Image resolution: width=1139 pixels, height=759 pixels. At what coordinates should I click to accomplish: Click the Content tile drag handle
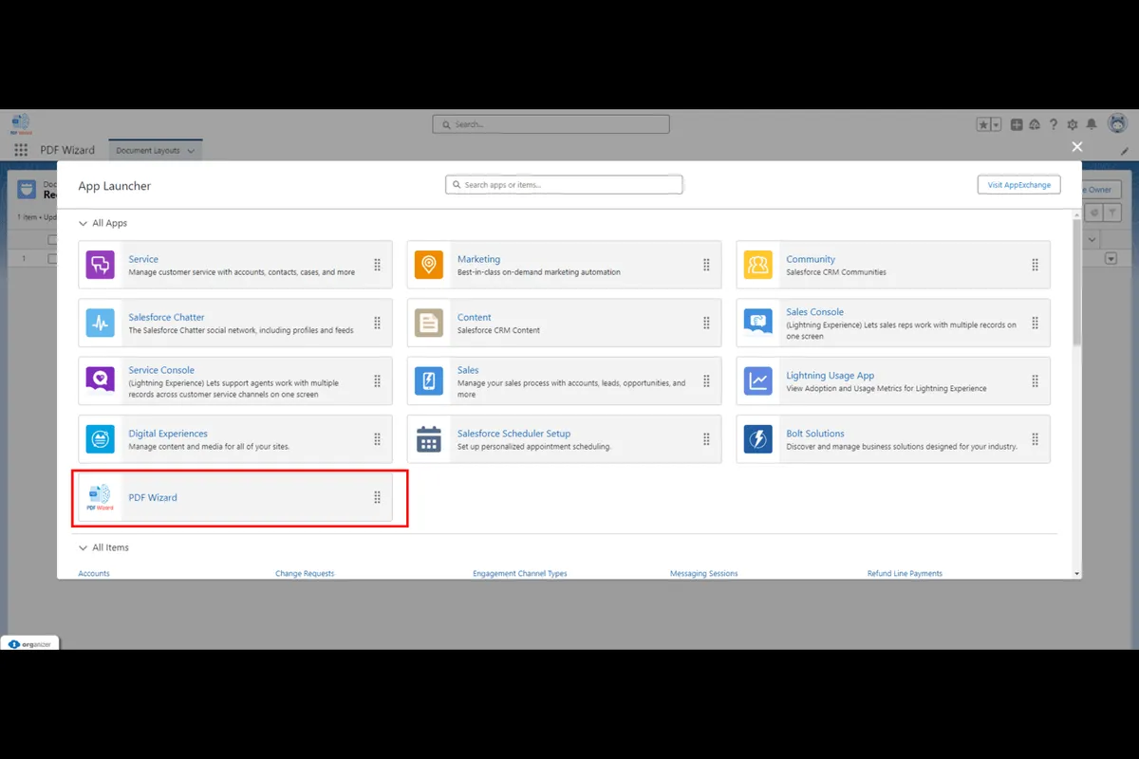click(x=706, y=324)
